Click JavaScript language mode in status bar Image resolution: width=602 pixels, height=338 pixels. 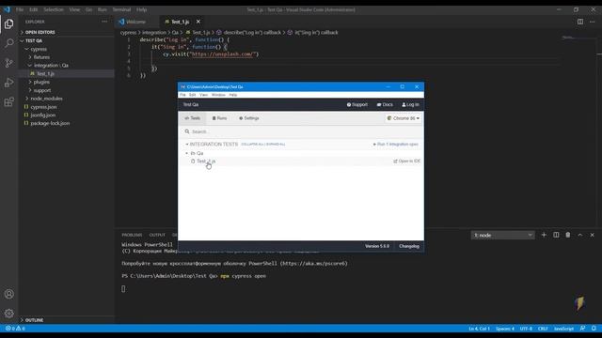(563, 329)
